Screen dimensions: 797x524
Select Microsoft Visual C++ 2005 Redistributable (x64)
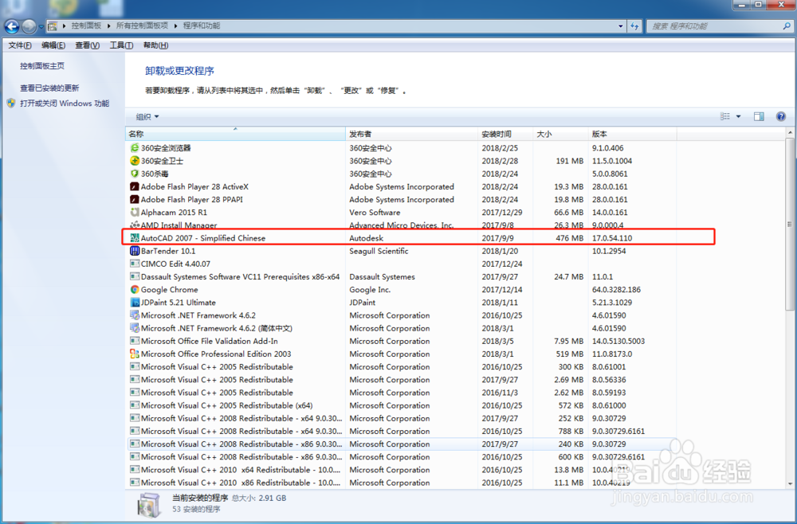[401, 405]
